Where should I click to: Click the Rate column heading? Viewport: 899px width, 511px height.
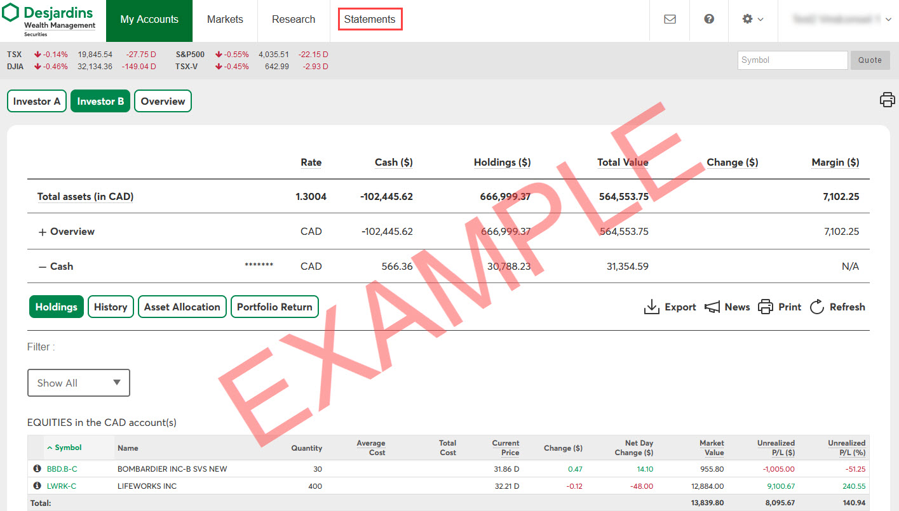coord(311,163)
